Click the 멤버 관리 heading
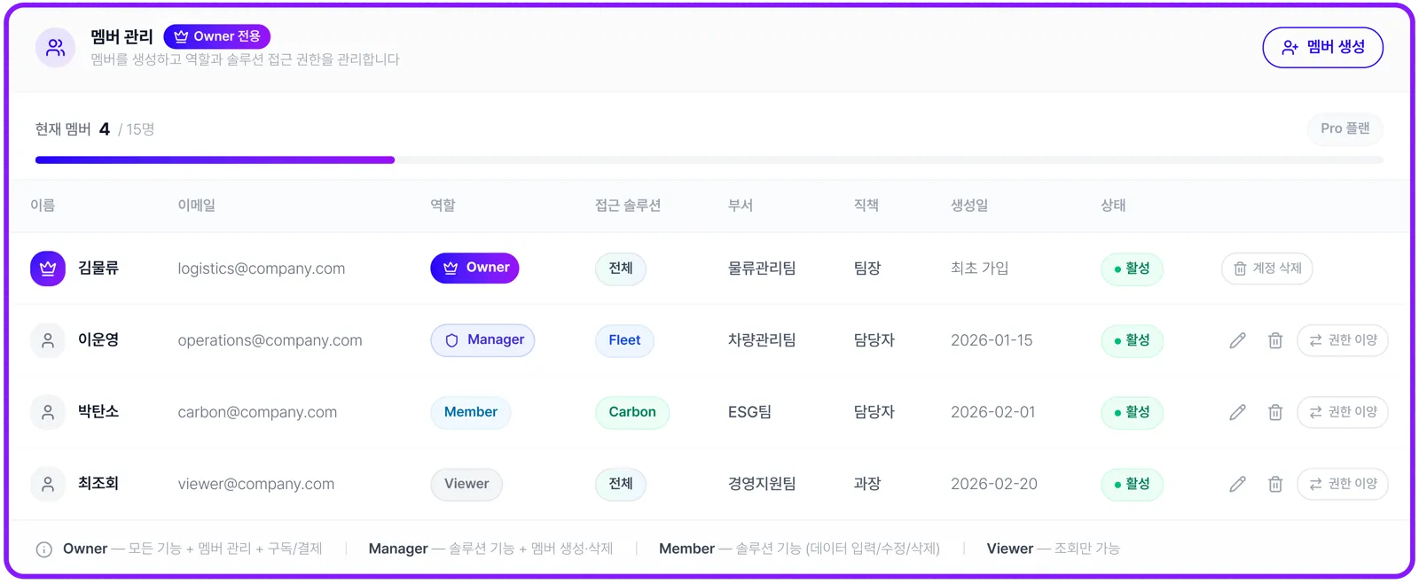Screen dimensions: 1419x584 122,37
